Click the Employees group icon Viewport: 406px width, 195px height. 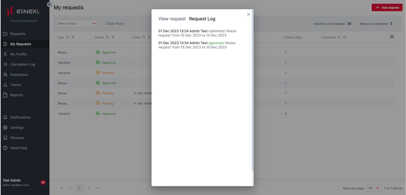click(5, 75)
